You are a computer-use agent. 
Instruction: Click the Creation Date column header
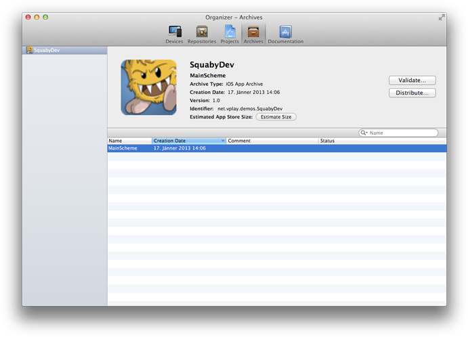tap(183, 141)
